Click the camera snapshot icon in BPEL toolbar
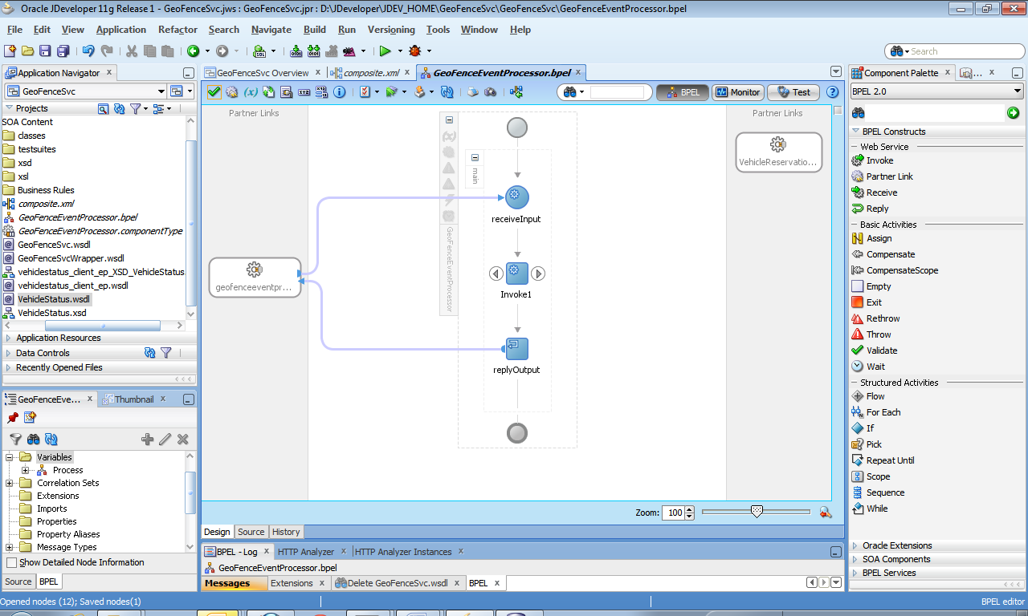This screenshot has height=616, width=1028. click(490, 91)
